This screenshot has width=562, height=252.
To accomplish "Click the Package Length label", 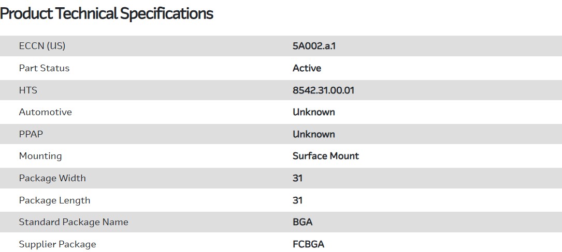I will coord(54,200).
